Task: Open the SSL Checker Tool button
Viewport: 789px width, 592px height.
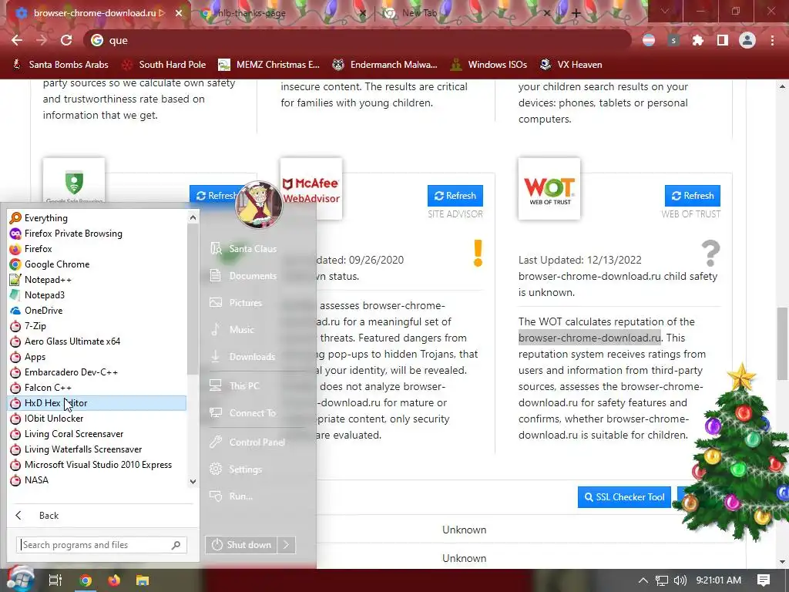Action: coord(624,497)
